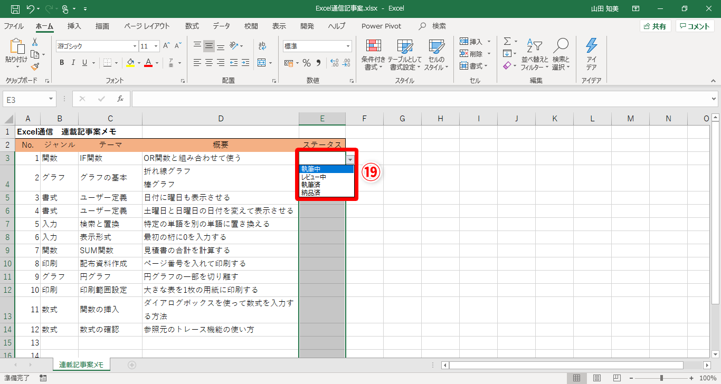Open Find & Select (検索と選択)
This screenshot has width=721, height=384.
[561, 55]
